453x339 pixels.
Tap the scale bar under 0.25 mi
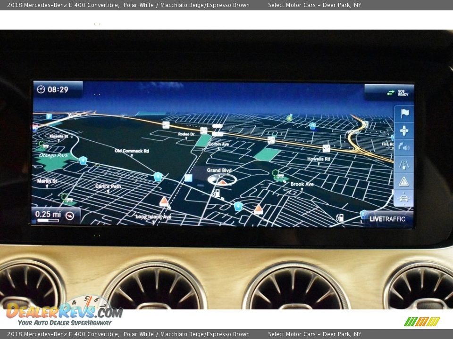[48, 220]
